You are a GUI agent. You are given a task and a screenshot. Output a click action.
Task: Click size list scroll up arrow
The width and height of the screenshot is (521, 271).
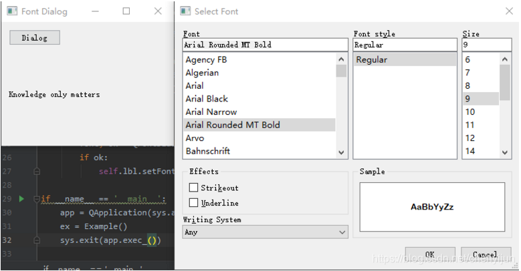click(505, 59)
